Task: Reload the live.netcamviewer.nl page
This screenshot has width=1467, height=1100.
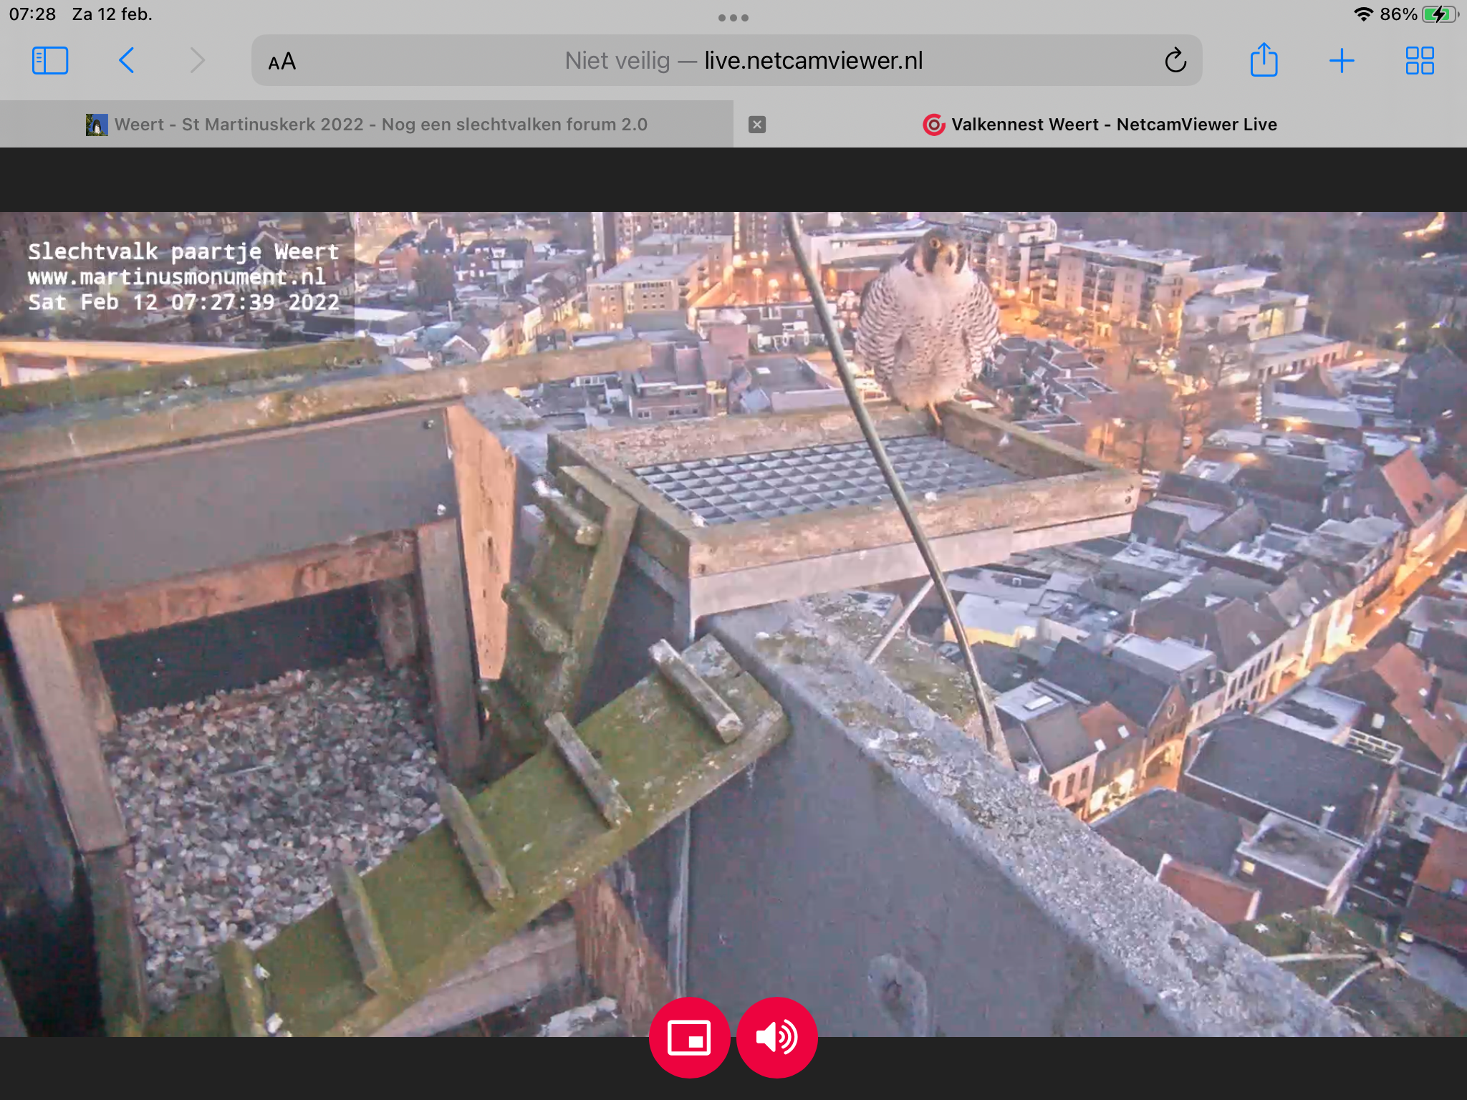Action: [x=1175, y=61]
